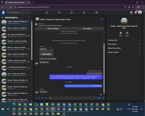Open the browser tab search dropdown
Image resolution: width=145 pixels, height=116 pixels.
pos(2,2)
